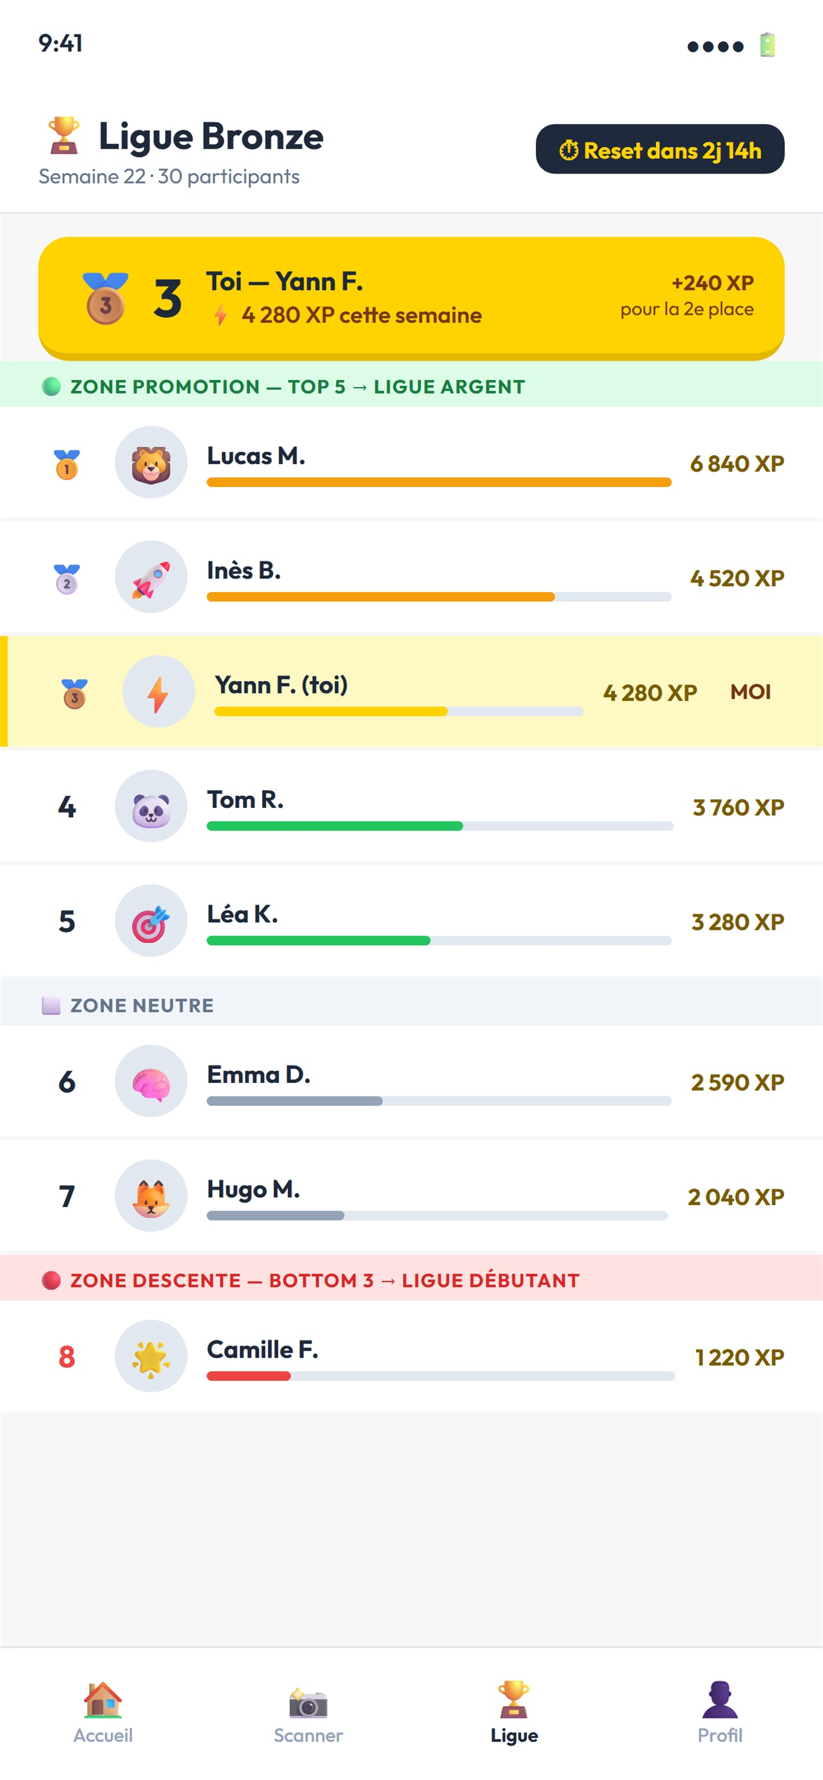Tap the MOI label on Yann's row
This screenshot has width=823, height=1780.
click(x=751, y=691)
